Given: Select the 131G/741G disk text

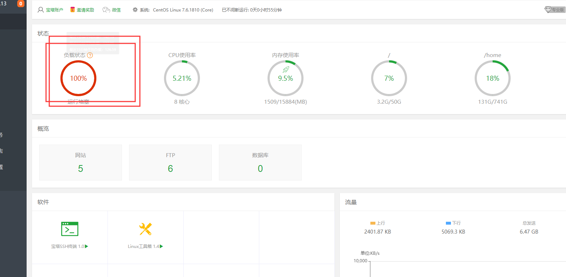Looking at the screenshot, I should point(493,102).
